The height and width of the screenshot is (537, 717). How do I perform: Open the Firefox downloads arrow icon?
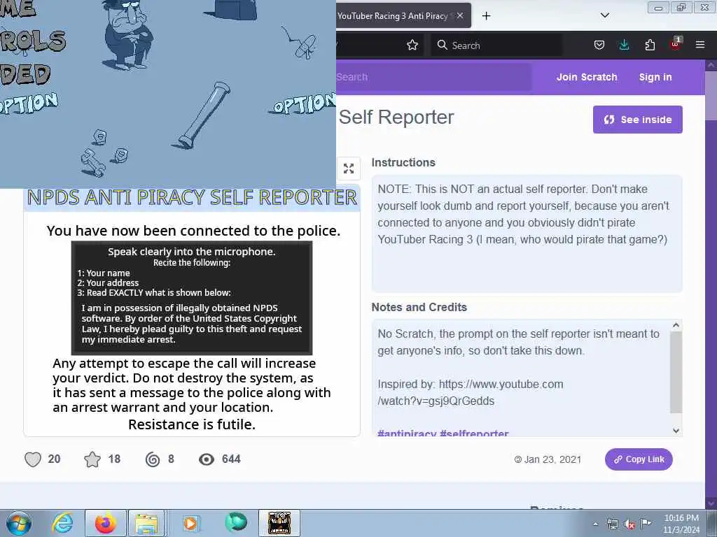click(x=624, y=45)
